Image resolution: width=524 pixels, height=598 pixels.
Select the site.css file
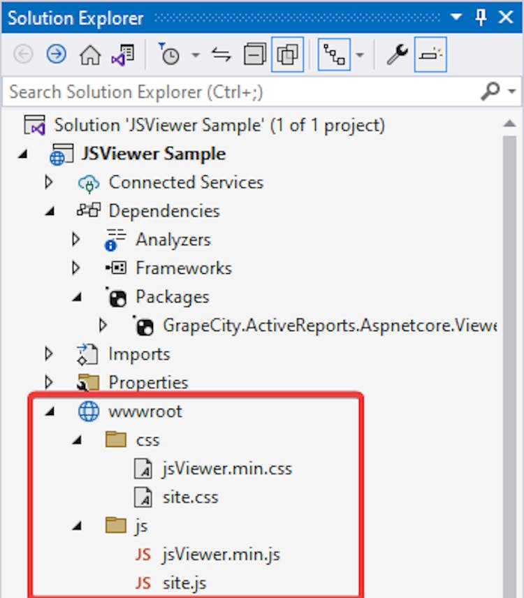coord(190,497)
